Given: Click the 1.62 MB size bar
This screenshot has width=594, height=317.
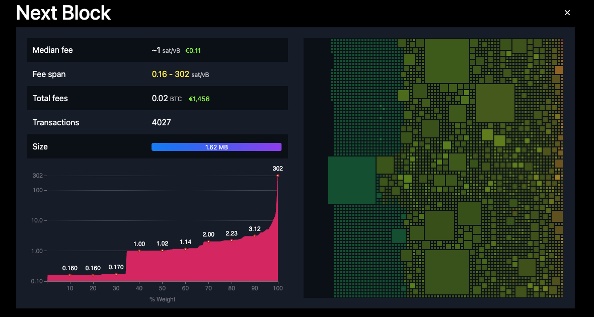Looking at the screenshot, I should click(216, 147).
